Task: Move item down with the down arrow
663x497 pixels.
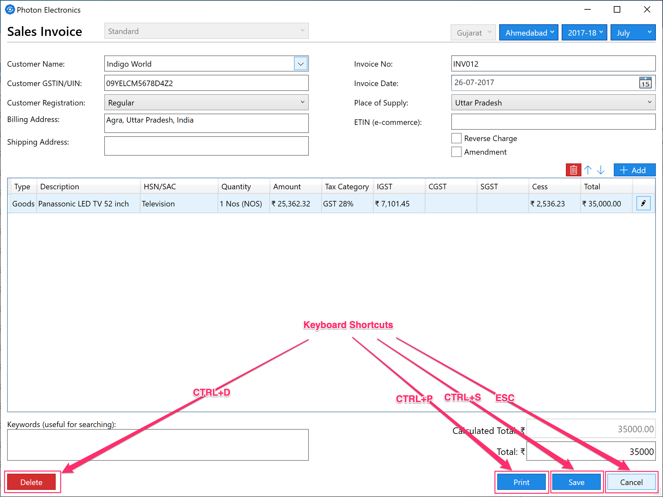Action: point(601,170)
